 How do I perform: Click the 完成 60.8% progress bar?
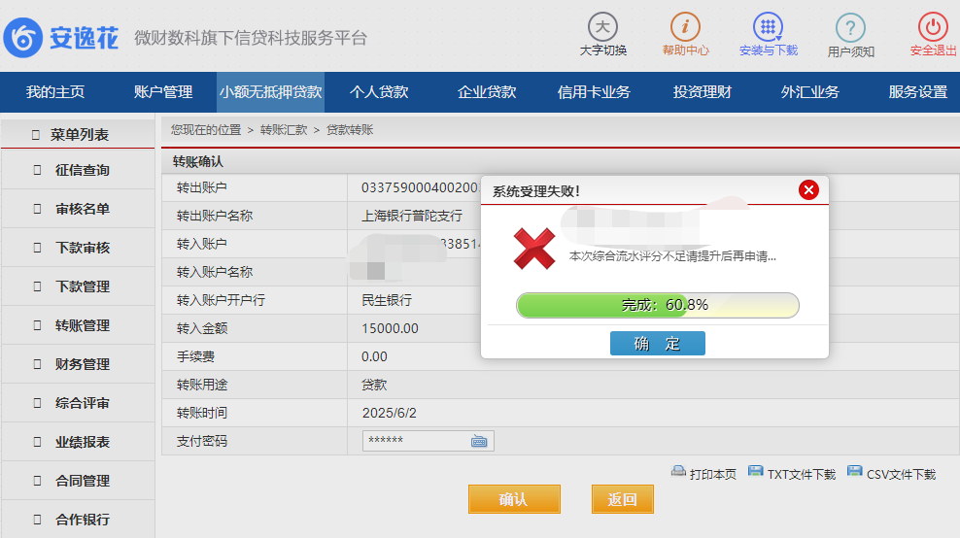click(x=658, y=306)
